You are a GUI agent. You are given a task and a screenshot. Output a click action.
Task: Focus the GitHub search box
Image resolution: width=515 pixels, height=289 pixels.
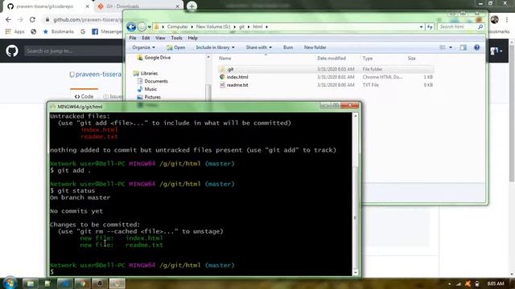(x=73, y=51)
